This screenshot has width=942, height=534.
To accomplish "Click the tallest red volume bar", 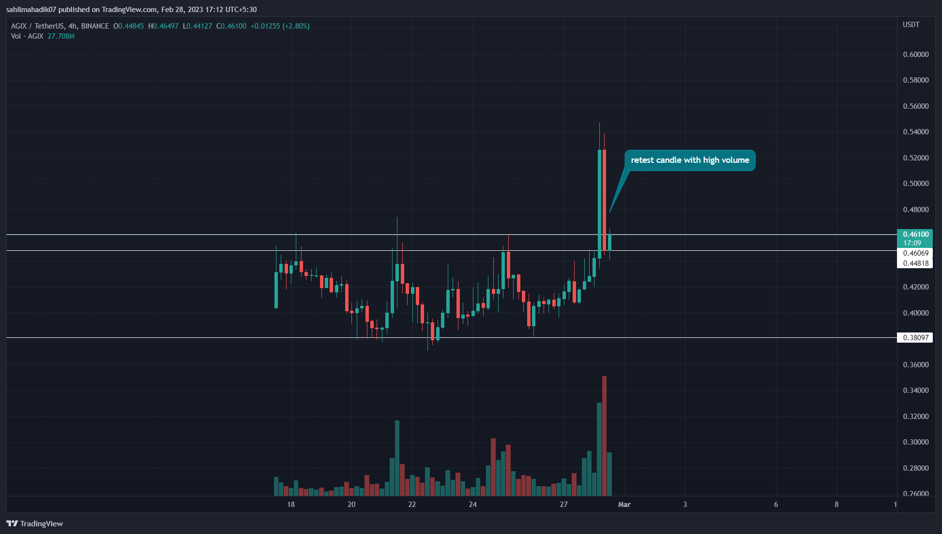I will pos(604,436).
